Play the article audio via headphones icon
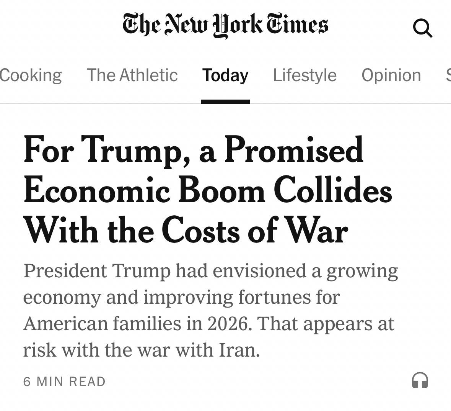The image size is (451, 411). coord(420,381)
